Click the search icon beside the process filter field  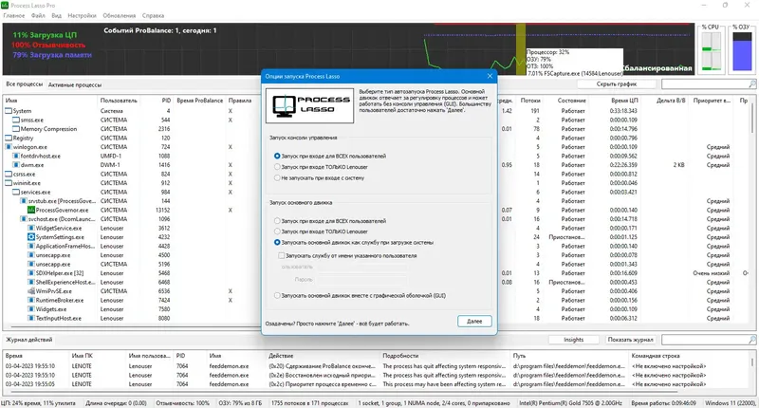click(x=752, y=84)
